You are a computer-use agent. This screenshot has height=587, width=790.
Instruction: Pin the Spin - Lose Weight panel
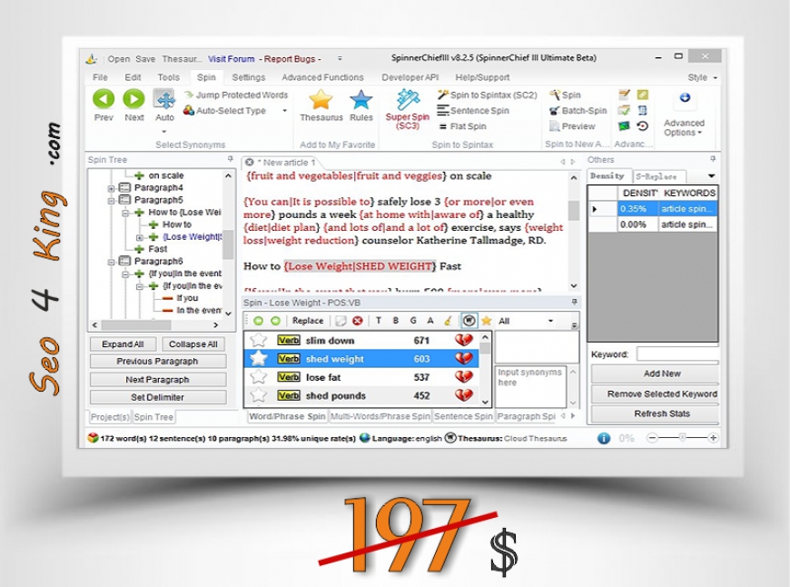pyautogui.click(x=575, y=302)
